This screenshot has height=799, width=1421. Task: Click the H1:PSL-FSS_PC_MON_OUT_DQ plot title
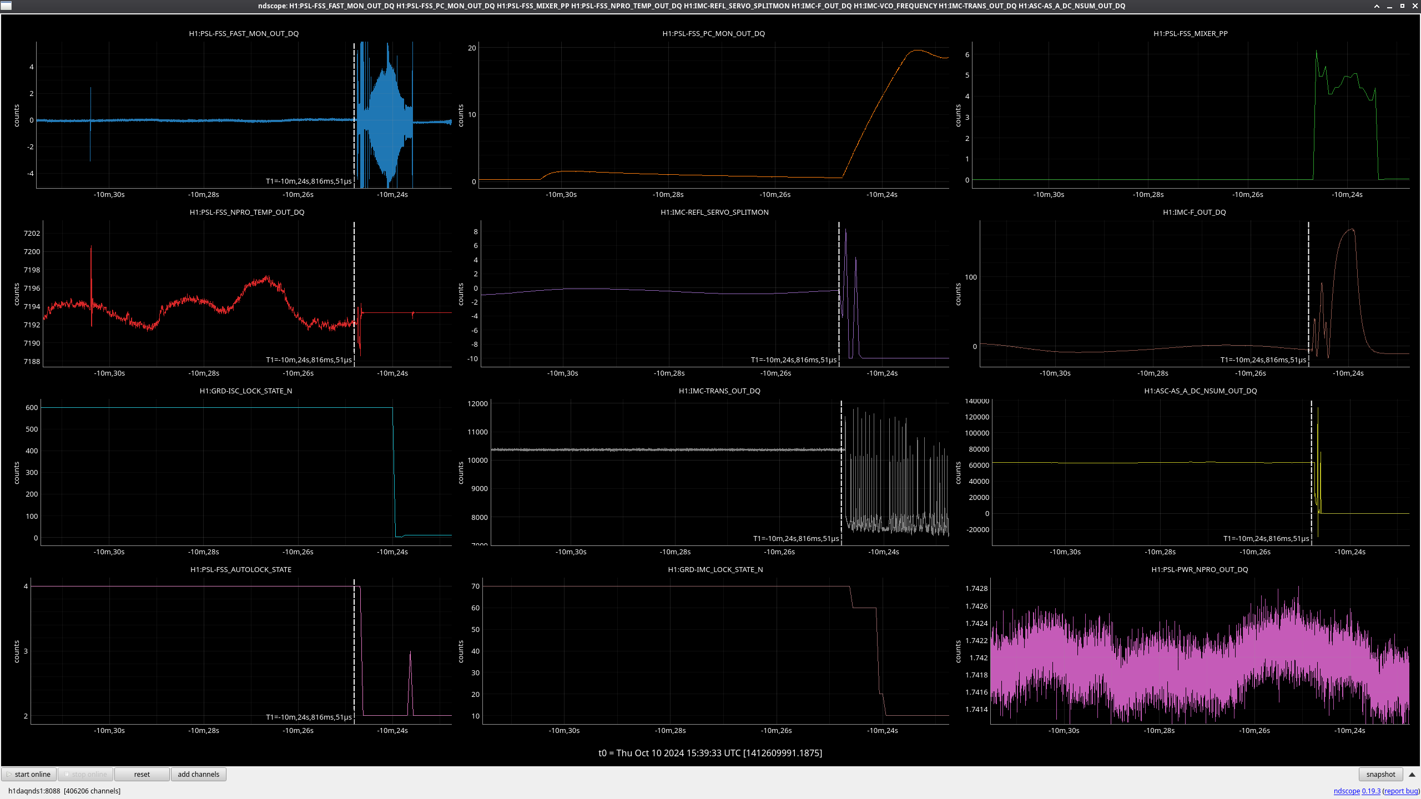pos(713,33)
